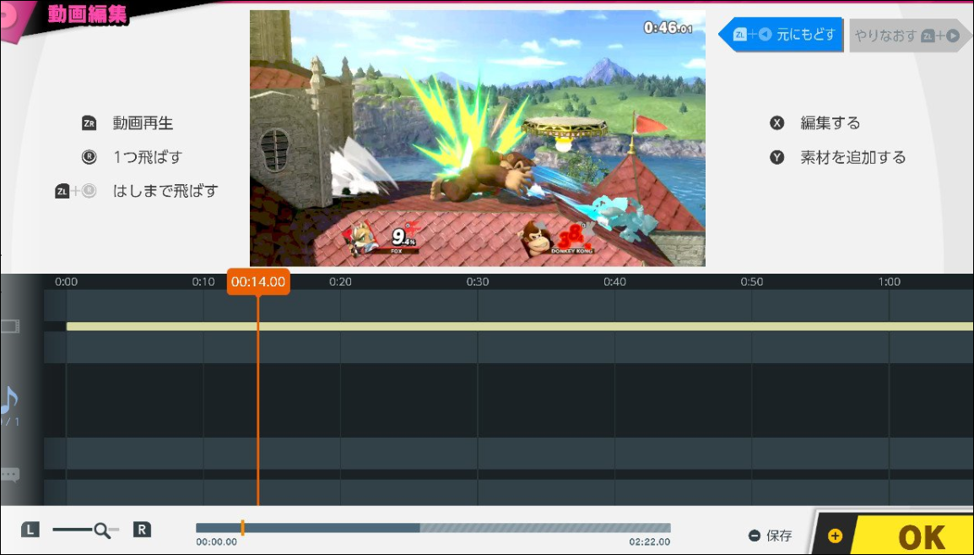Click the 保存 save label
This screenshot has width=974, height=555.
click(x=779, y=535)
